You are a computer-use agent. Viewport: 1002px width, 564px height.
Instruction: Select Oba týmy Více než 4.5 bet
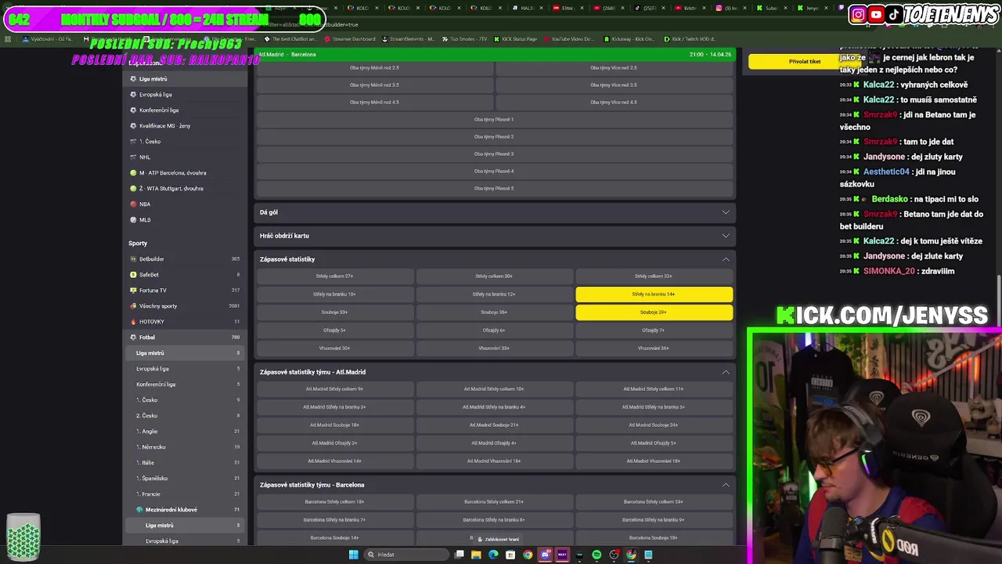[614, 103]
